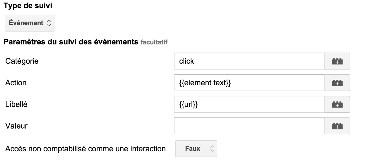Click the up-down arrows on the Événement selector
This screenshot has height=163, width=366.
click(49, 23)
